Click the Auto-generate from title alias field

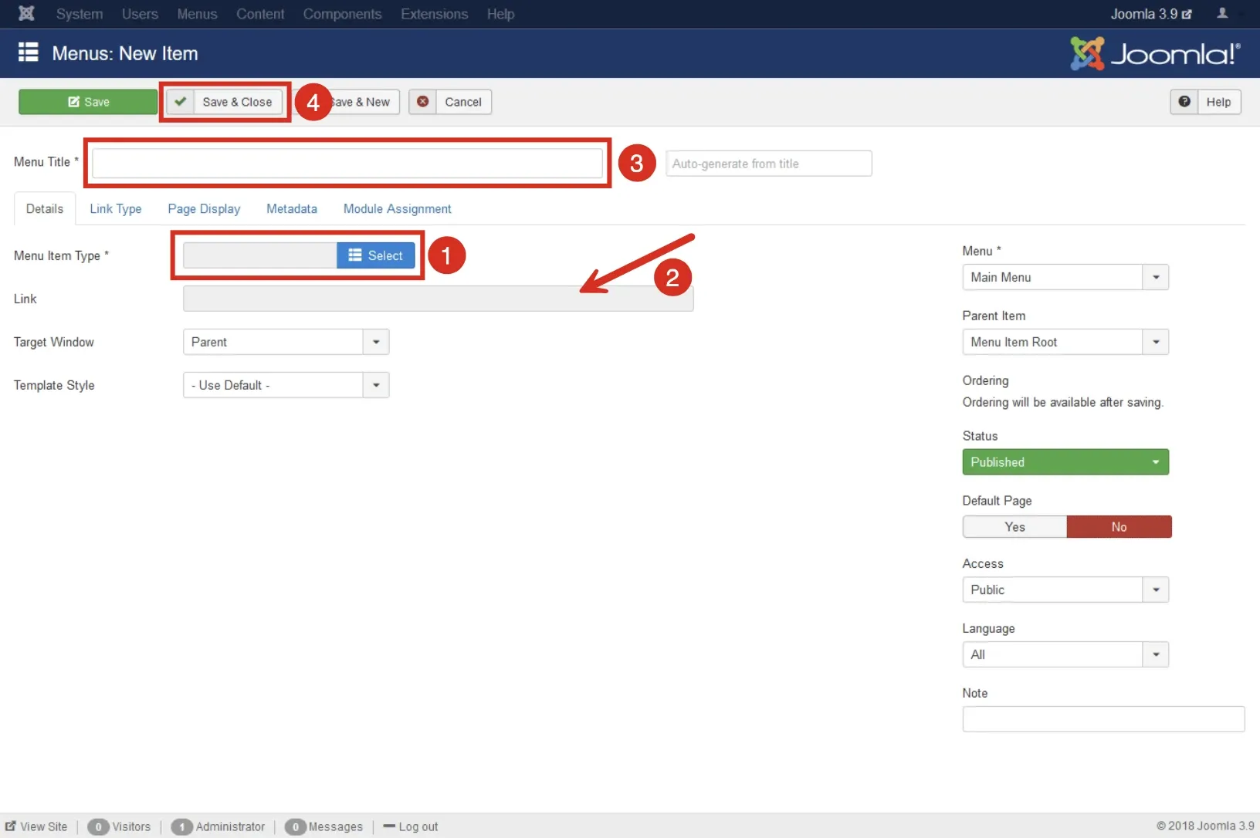pyautogui.click(x=769, y=164)
